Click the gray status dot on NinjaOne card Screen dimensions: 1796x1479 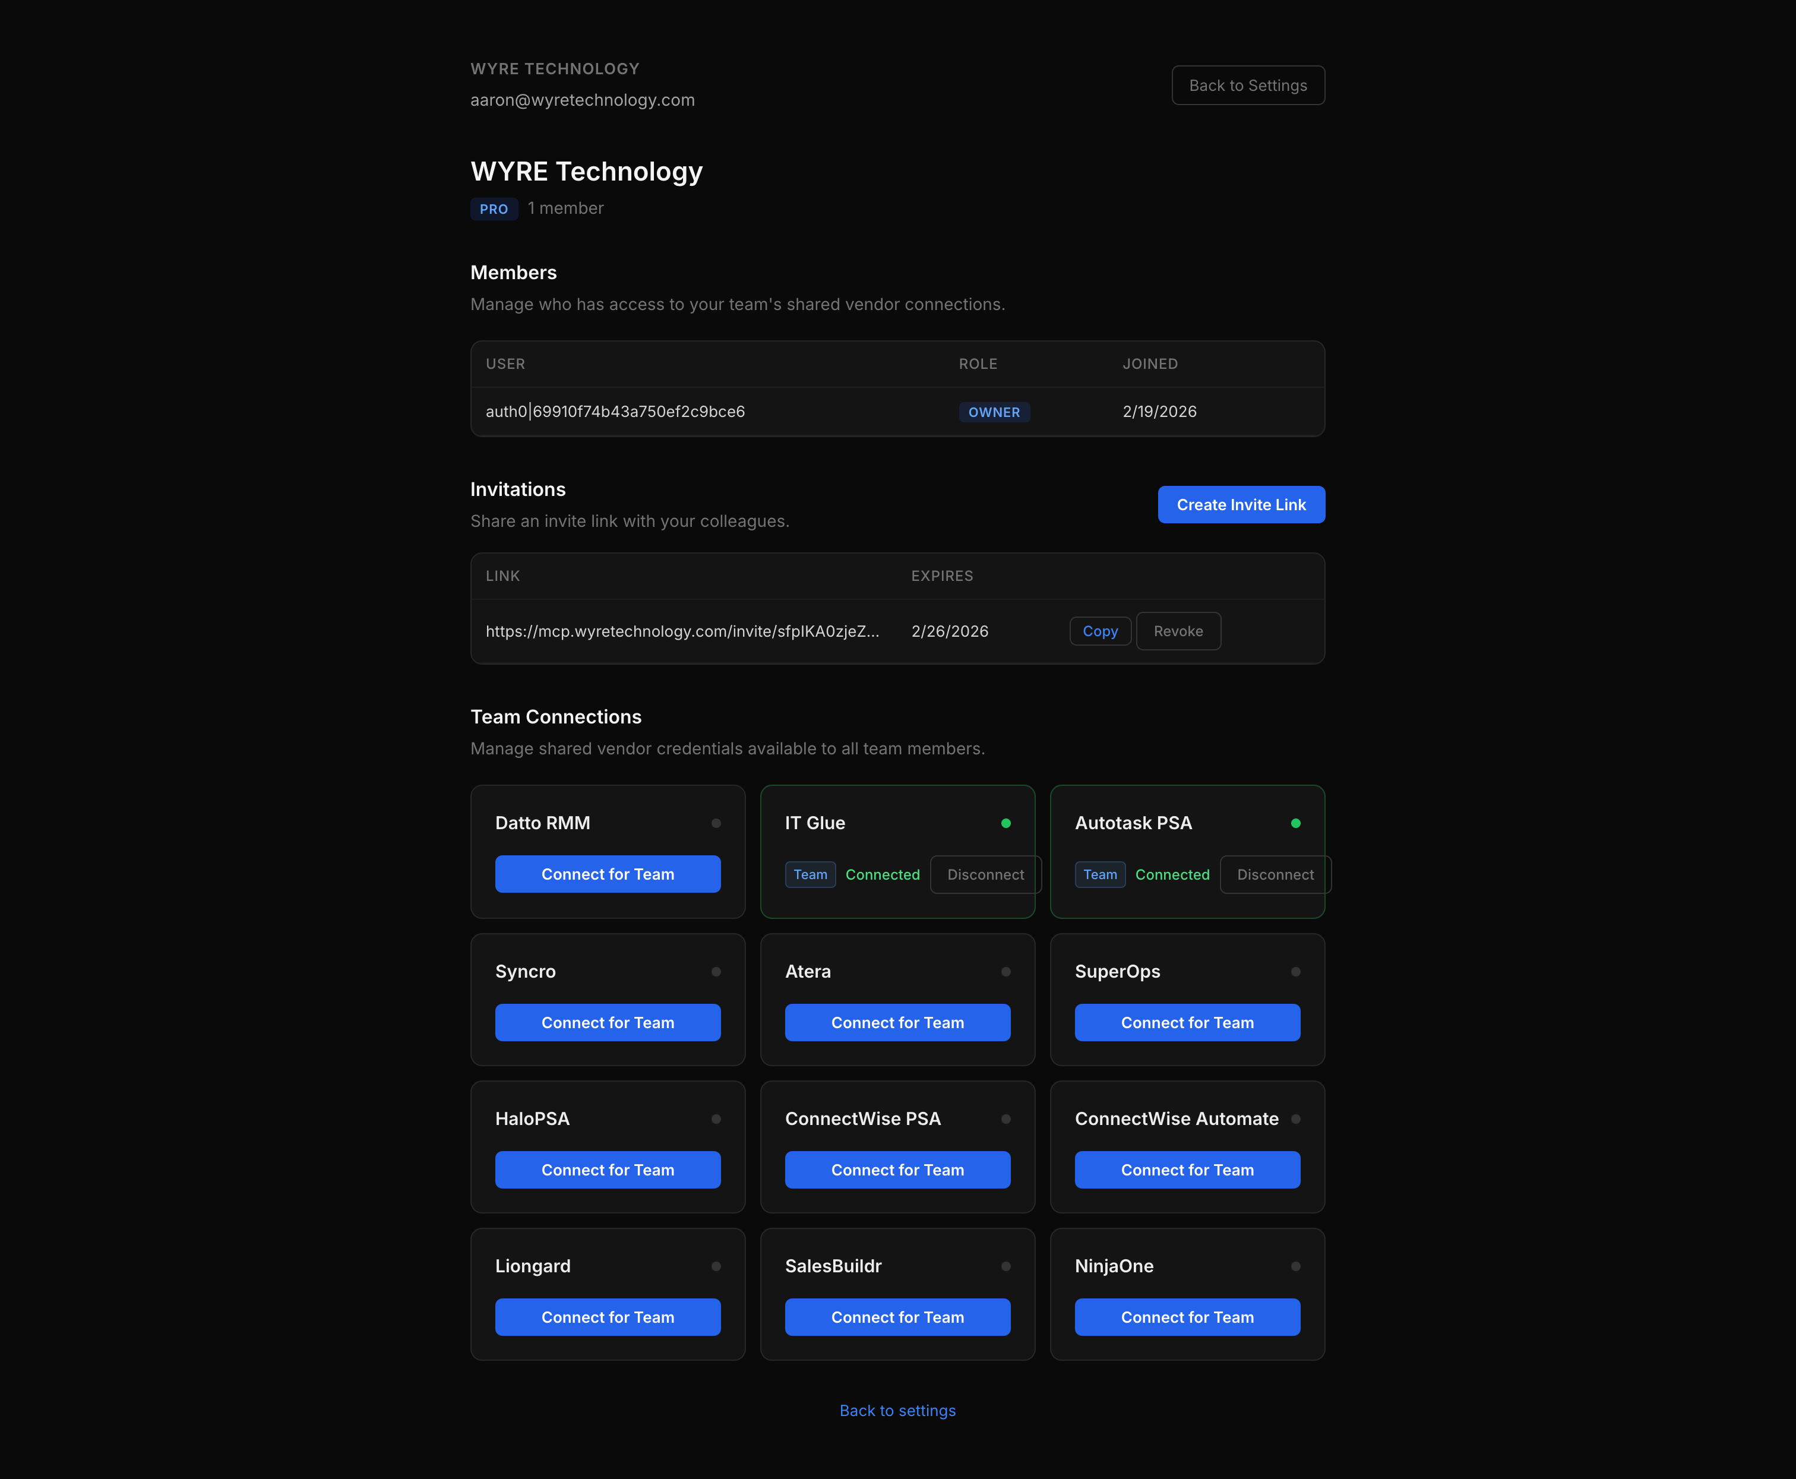(x=1296, y=1266)
